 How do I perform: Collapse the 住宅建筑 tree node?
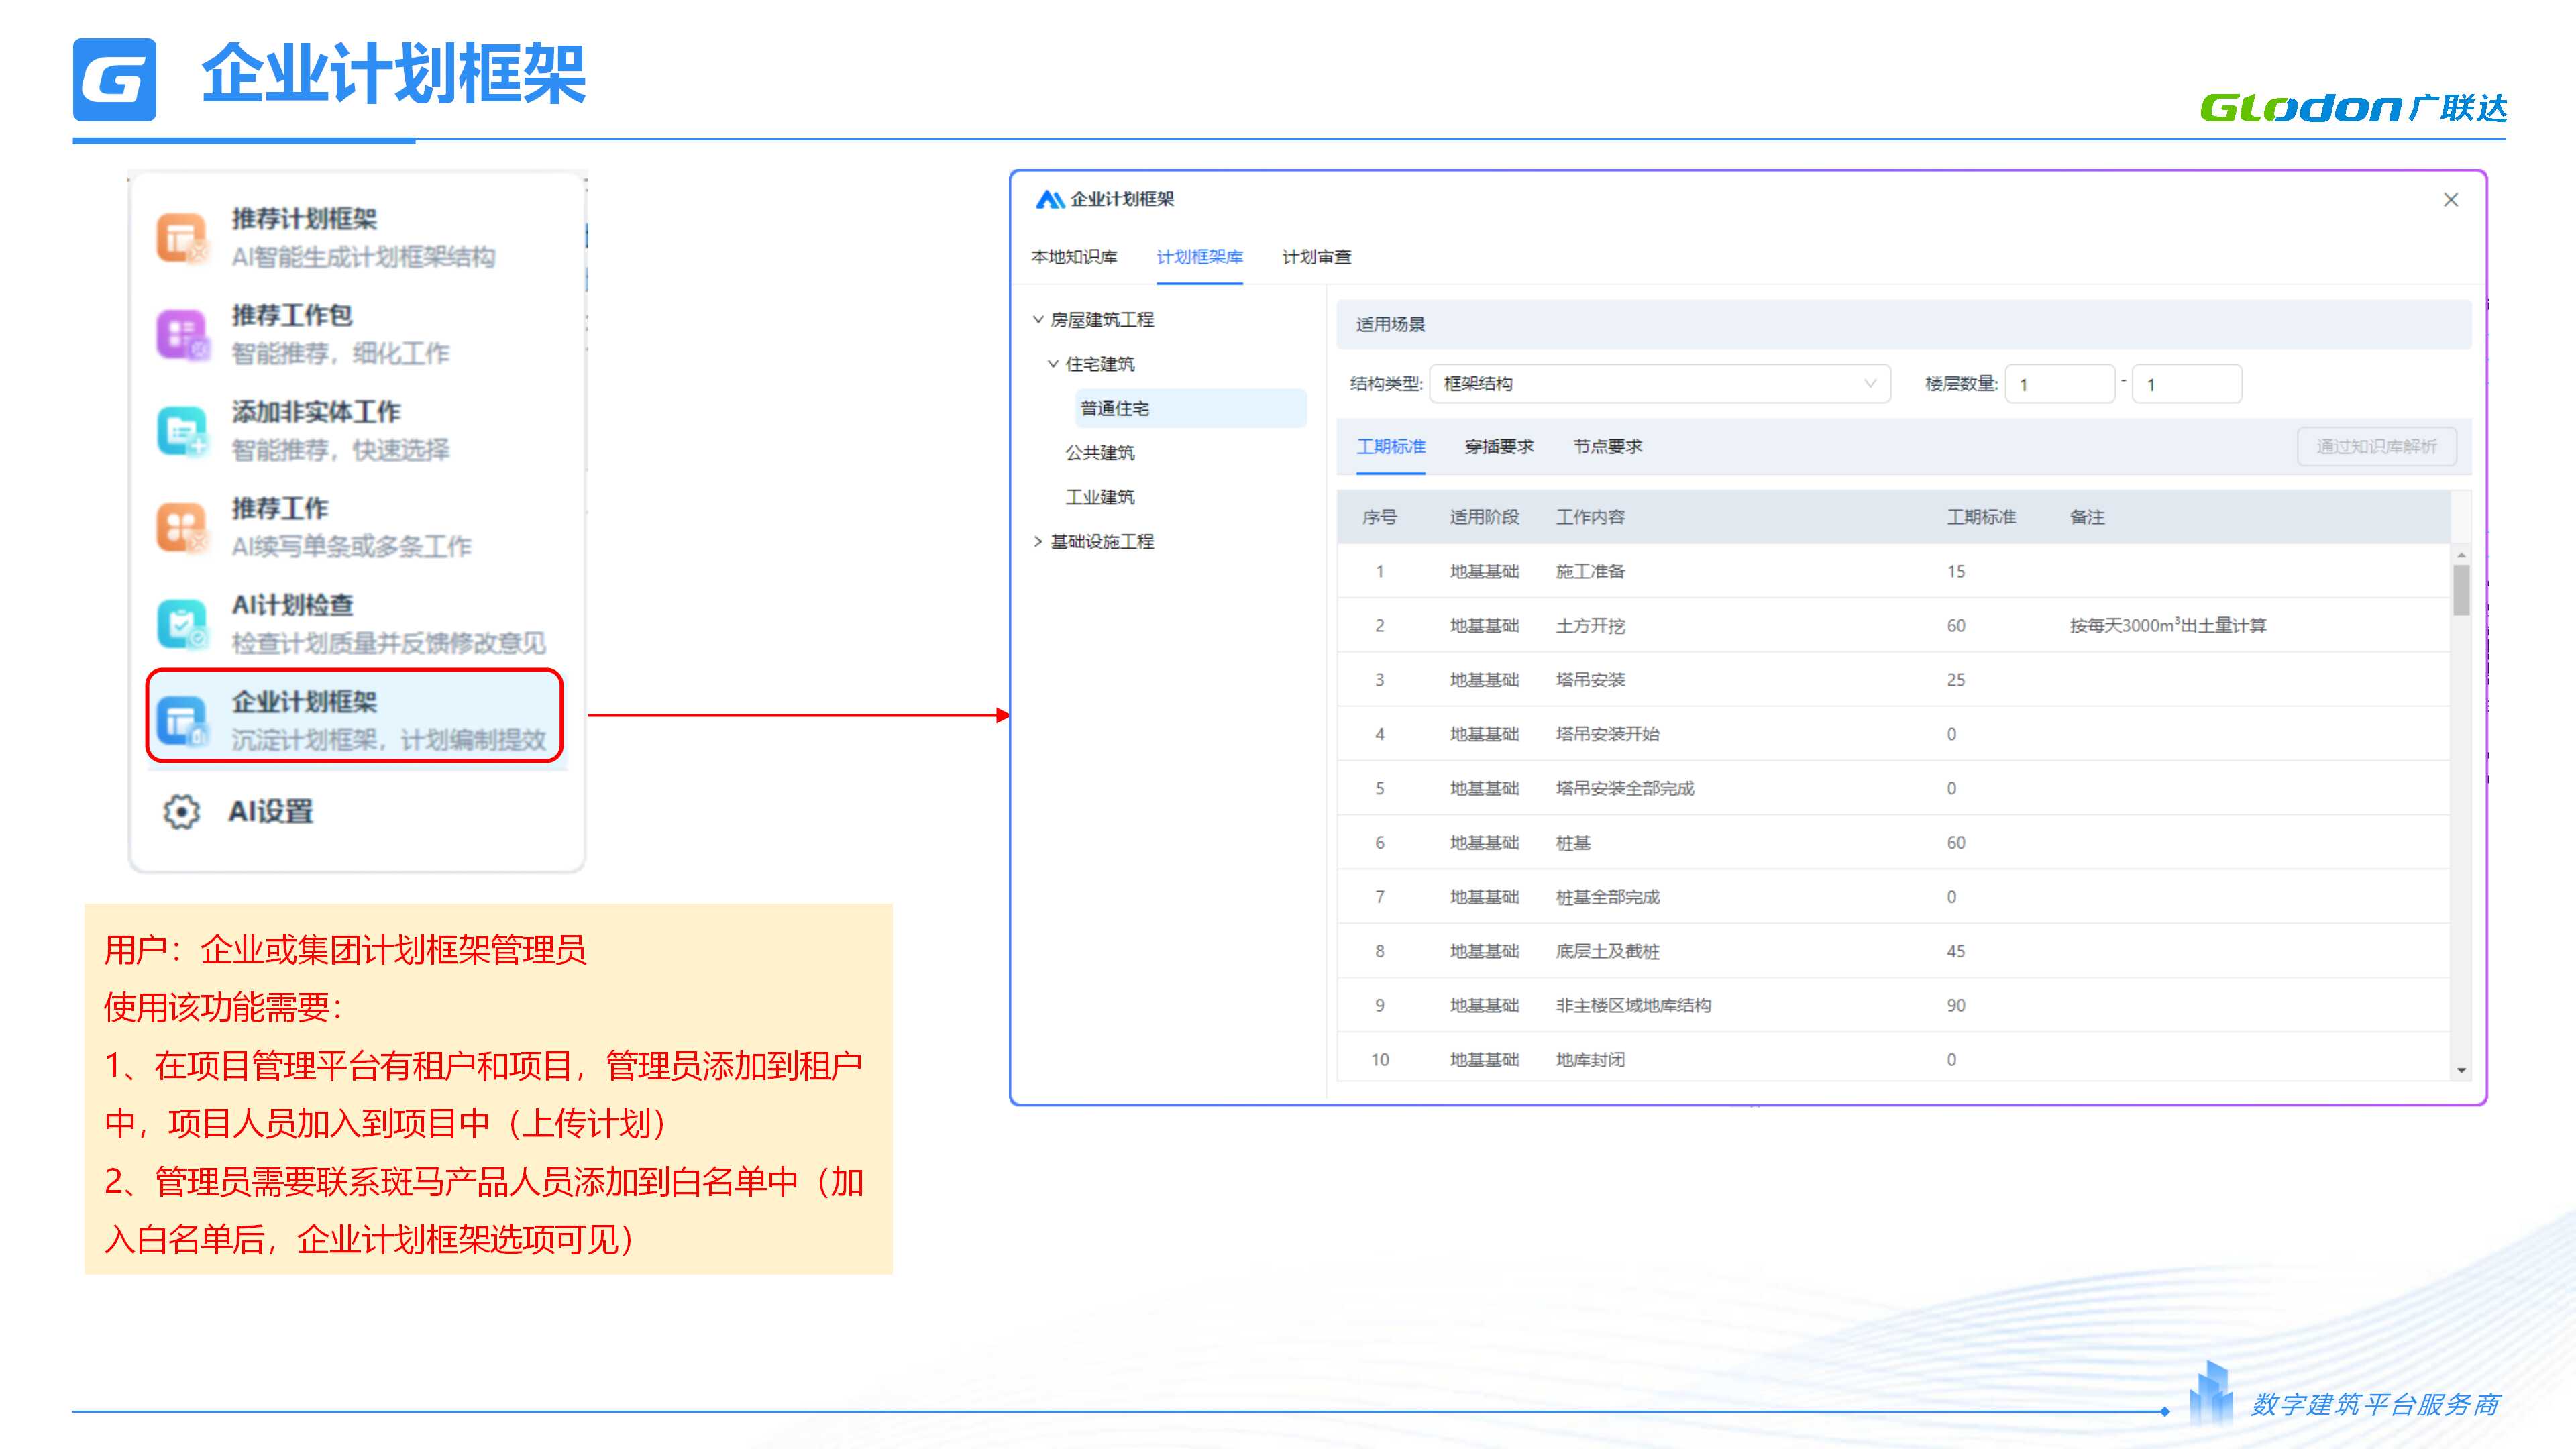(x=1053, y=364)
